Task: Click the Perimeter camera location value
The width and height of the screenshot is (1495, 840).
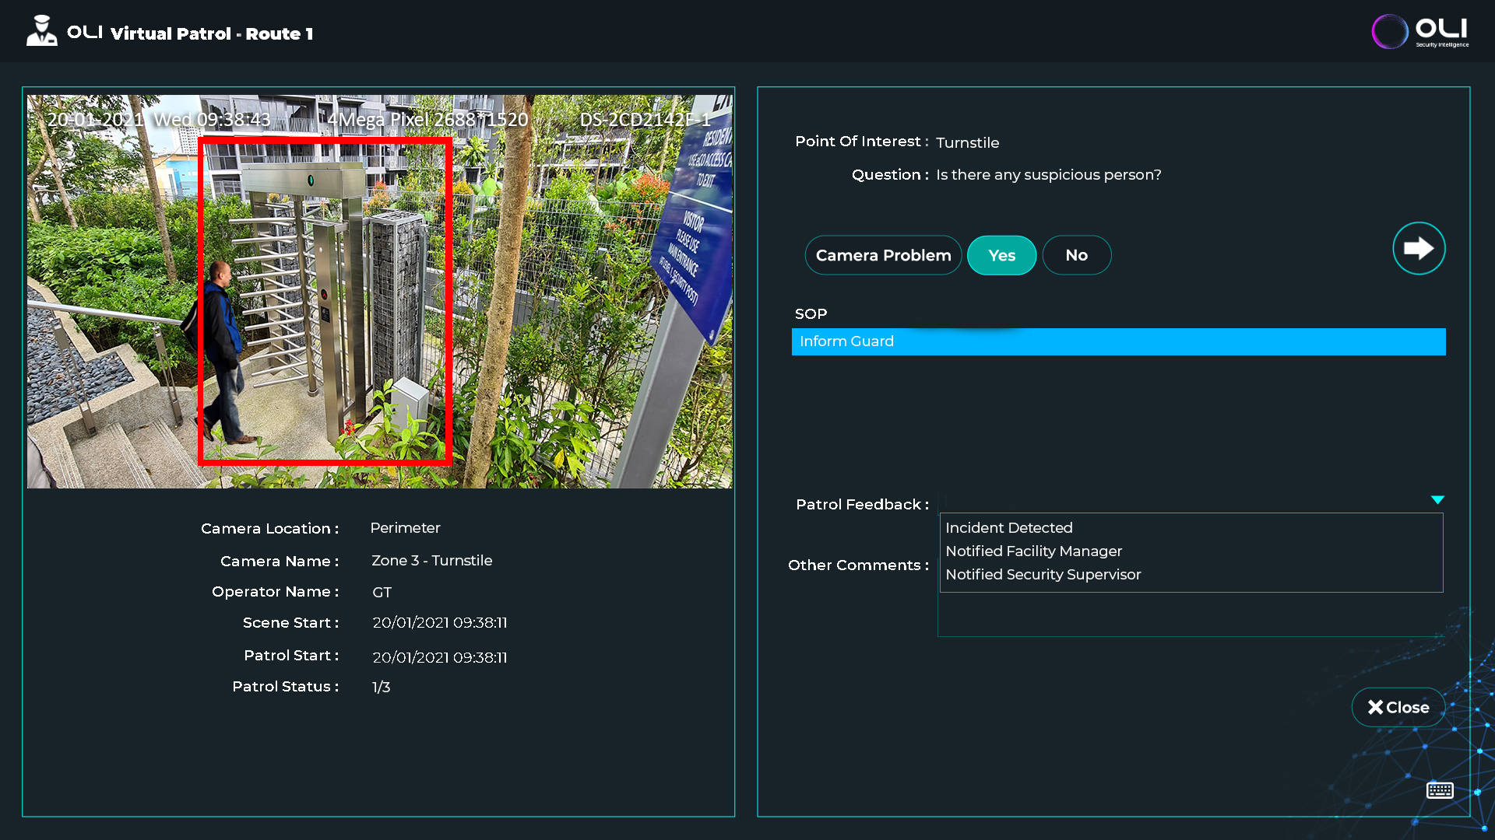Action: click(x=405, y=527)
